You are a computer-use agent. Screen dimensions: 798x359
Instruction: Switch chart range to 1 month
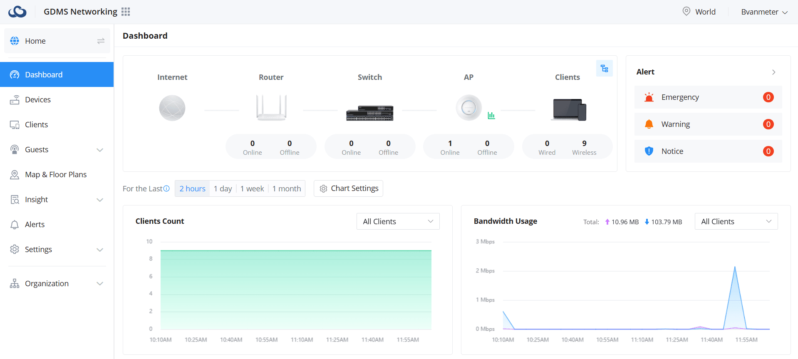tap(287, 188)
